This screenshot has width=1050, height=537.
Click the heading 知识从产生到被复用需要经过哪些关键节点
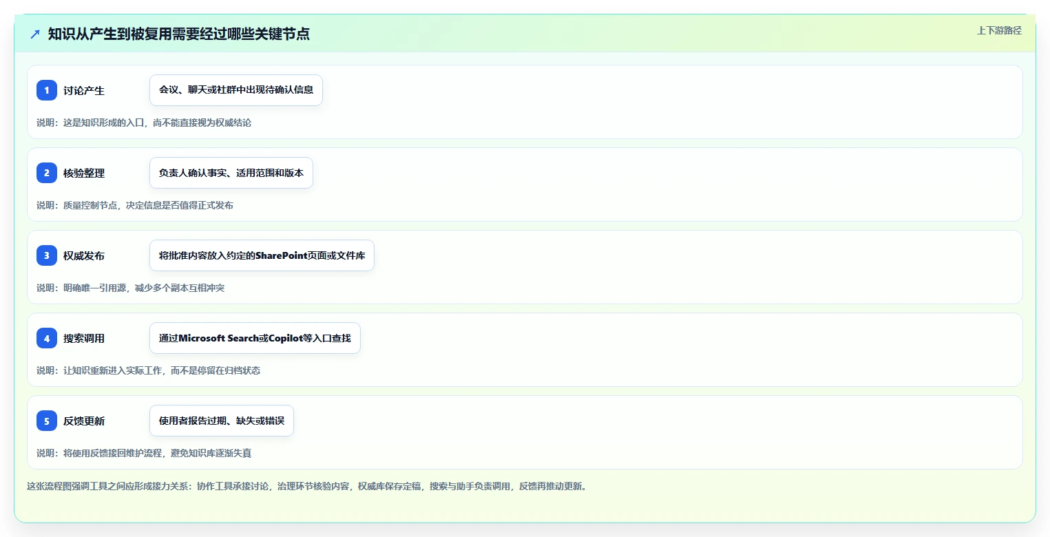[x=179, y=34]
